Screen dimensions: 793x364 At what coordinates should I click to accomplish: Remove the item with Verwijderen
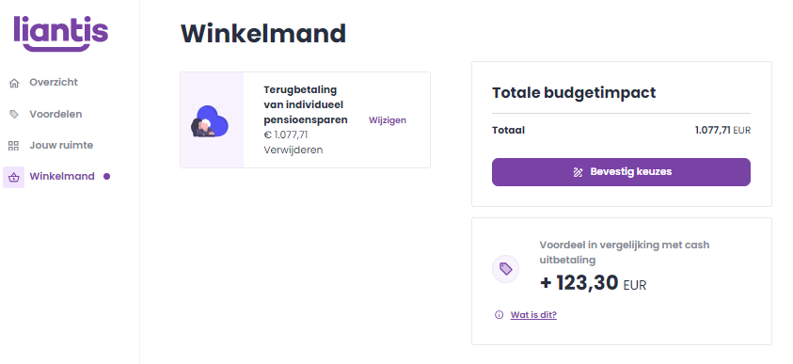pyautogui.click(x=293, y=150)
